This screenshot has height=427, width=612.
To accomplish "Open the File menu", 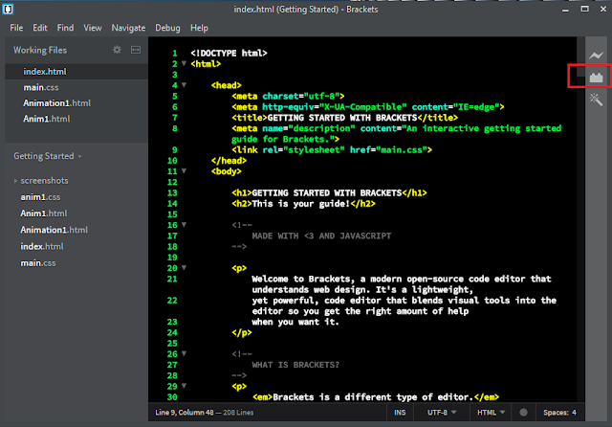I will 16,28.
